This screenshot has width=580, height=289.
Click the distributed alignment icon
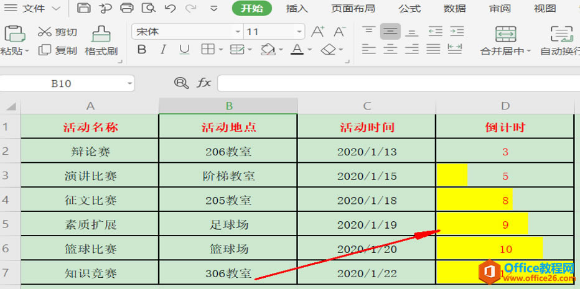[x=455, y=49]
